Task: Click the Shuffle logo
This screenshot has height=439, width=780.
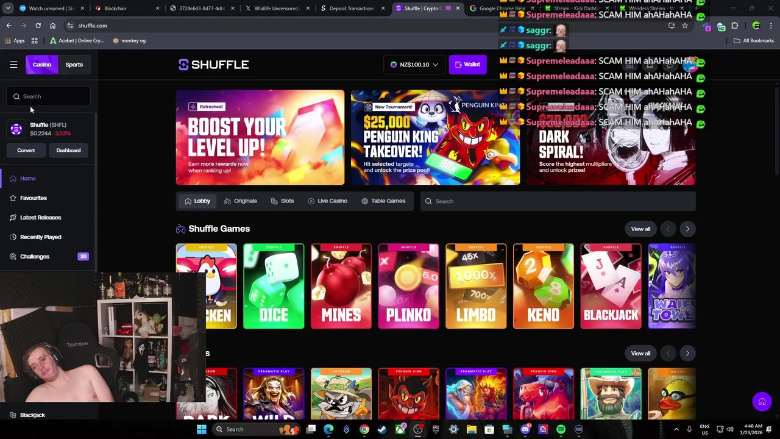Action: coord(213,65)
